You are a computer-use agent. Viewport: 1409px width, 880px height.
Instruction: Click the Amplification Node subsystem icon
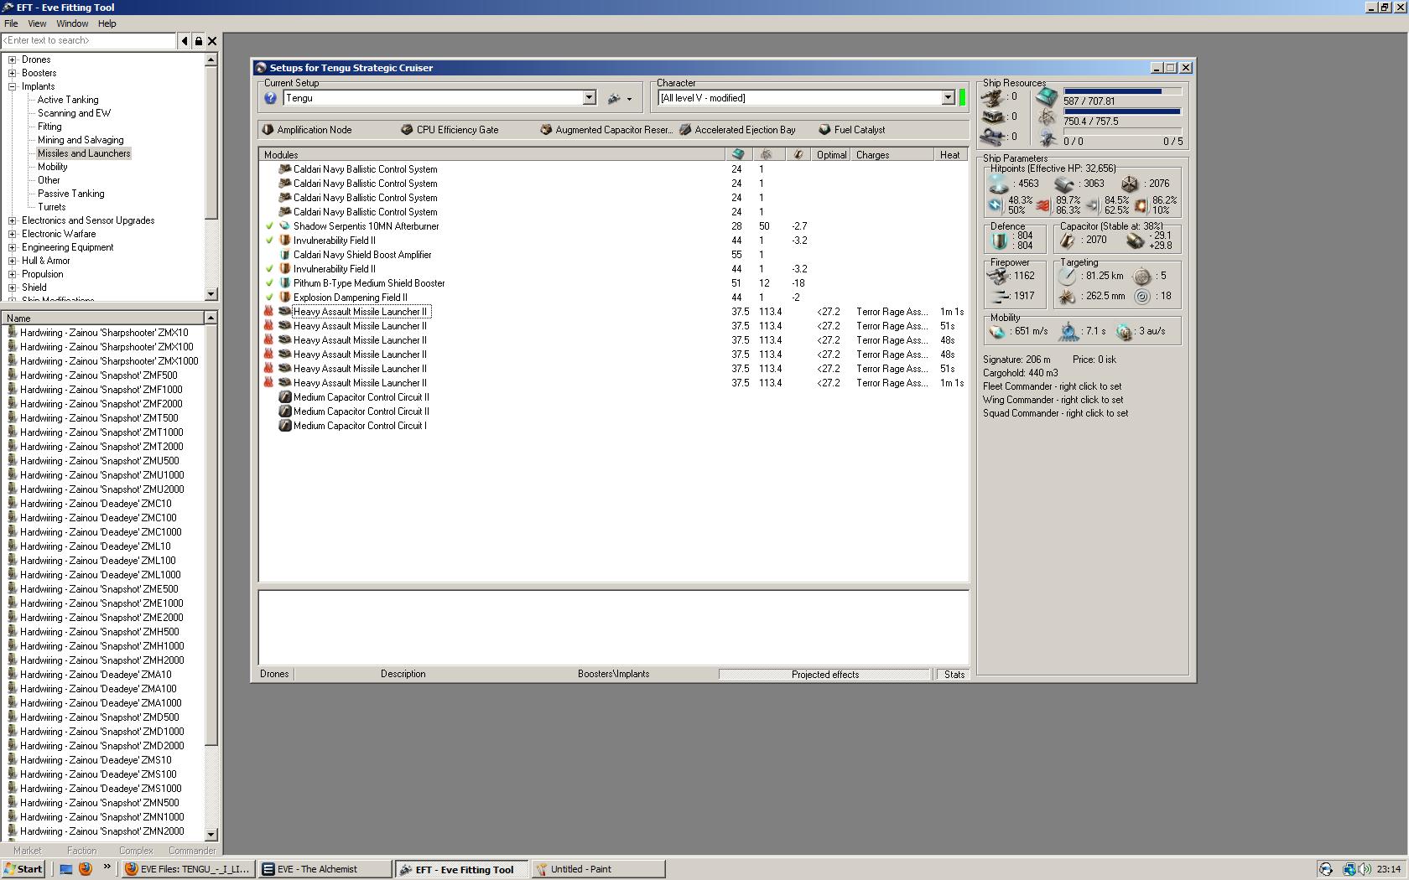tap(268, 130)
